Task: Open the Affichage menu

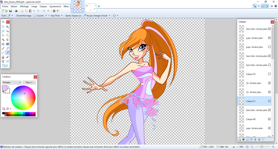Action: point(24,7)
